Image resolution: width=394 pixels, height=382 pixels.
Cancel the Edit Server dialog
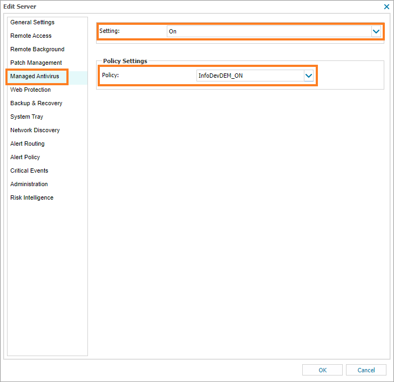[366, 370]
